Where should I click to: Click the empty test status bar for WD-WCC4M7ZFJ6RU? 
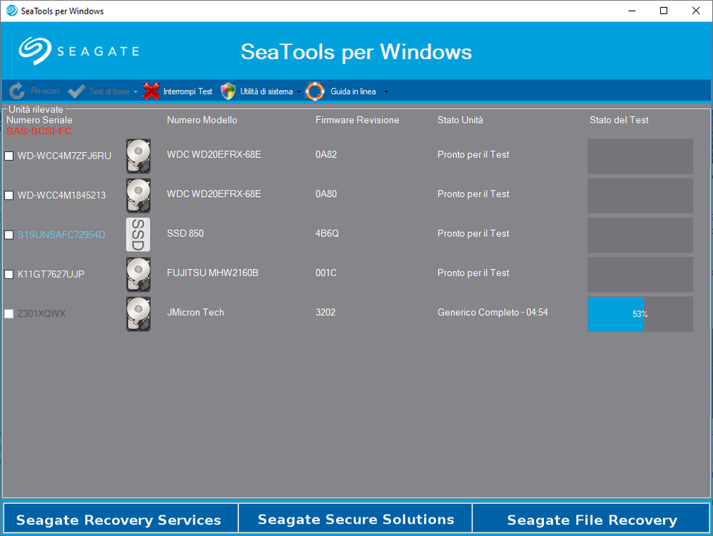(640, 156)
